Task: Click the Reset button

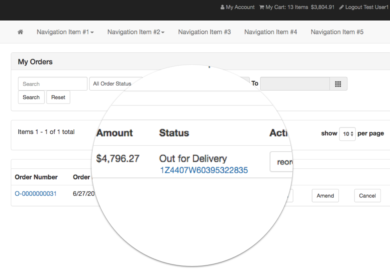Action: (x=58, y=97)
